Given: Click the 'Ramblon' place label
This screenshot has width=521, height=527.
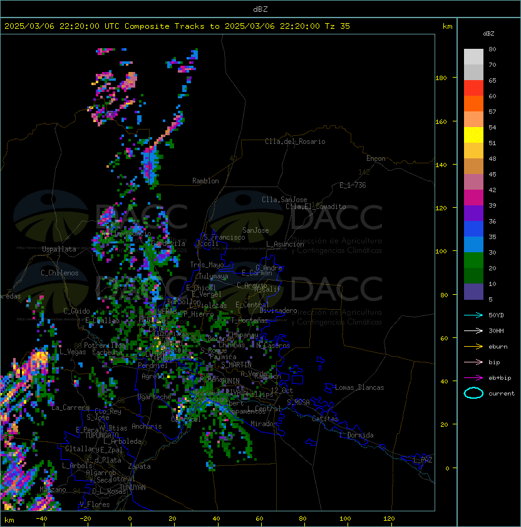Looking at the screenshot, I should tap(205, 181).
